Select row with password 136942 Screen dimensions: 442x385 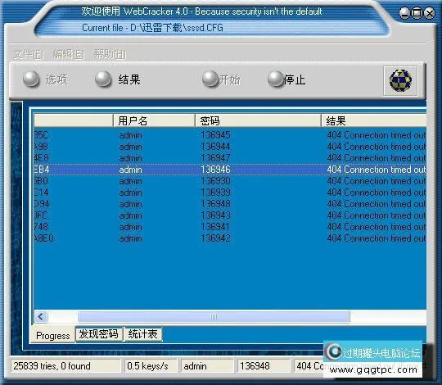point(230,238)
